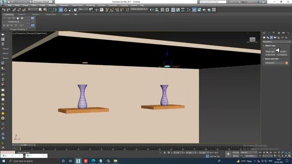Click the mr Sky Portal button

pyautogui.click(x=270, y=55)
